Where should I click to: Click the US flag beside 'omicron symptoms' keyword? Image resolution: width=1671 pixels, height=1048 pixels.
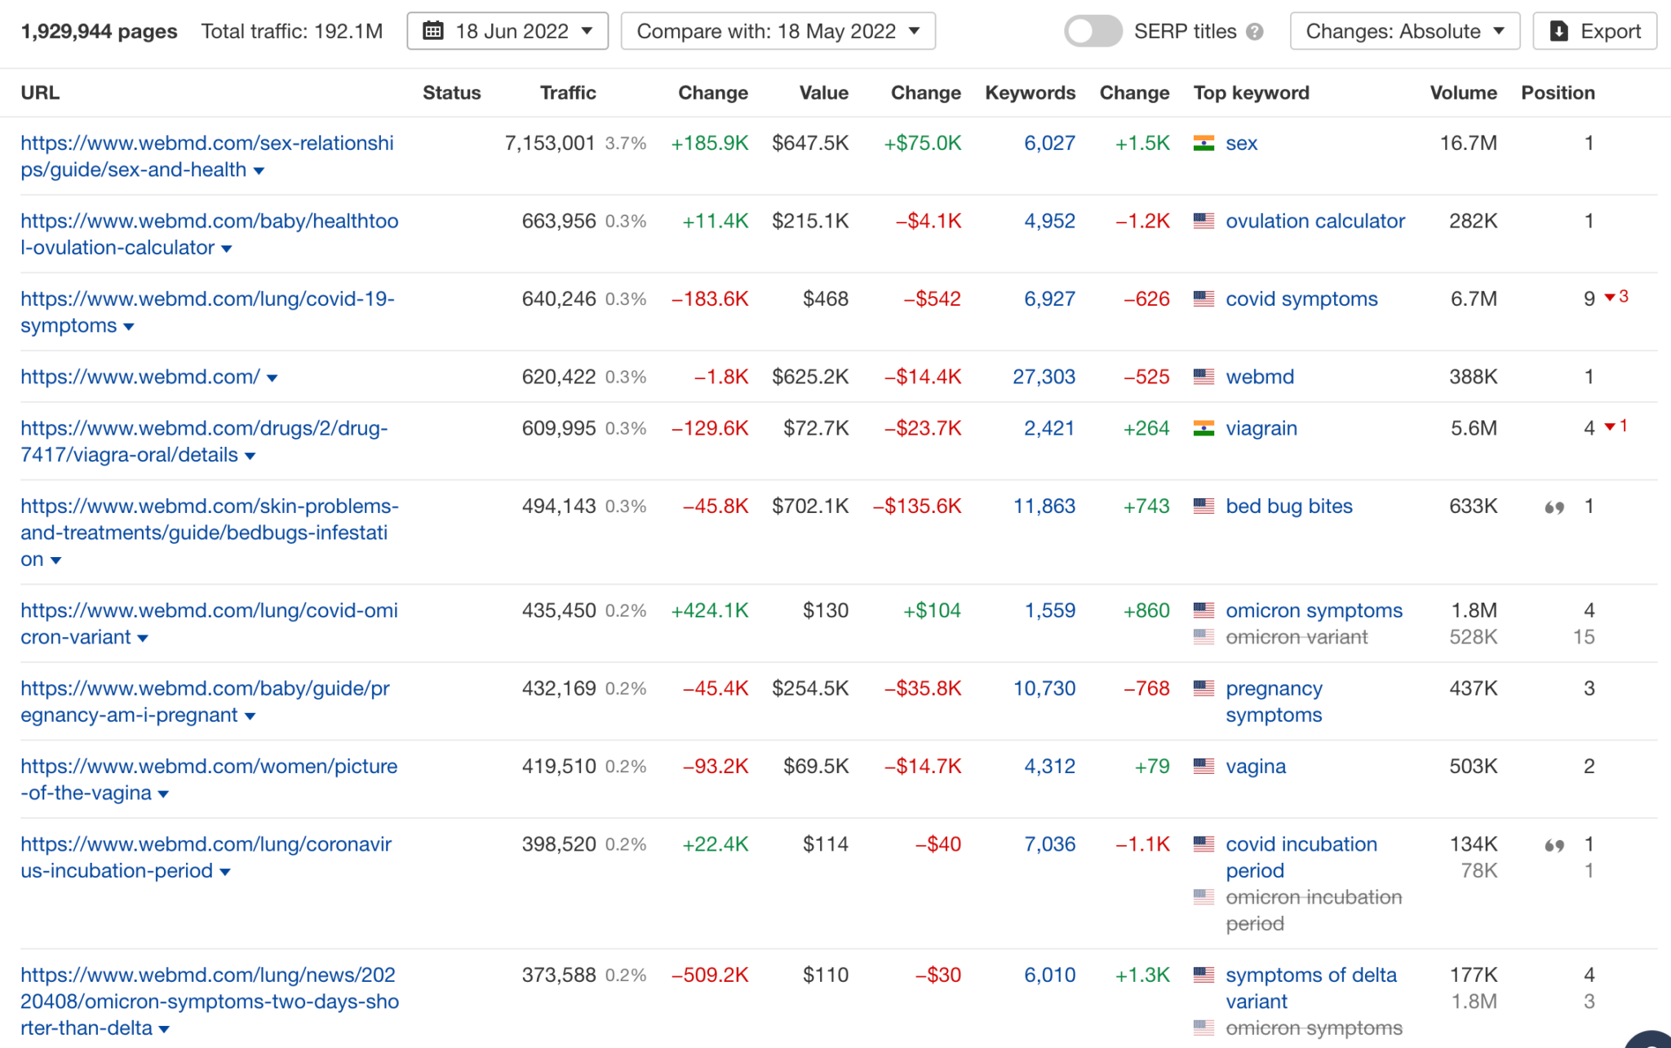(x=1203, y=610)
